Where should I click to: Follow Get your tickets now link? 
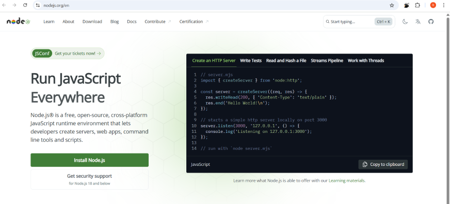pyautogui.click(x=78, y=53)
